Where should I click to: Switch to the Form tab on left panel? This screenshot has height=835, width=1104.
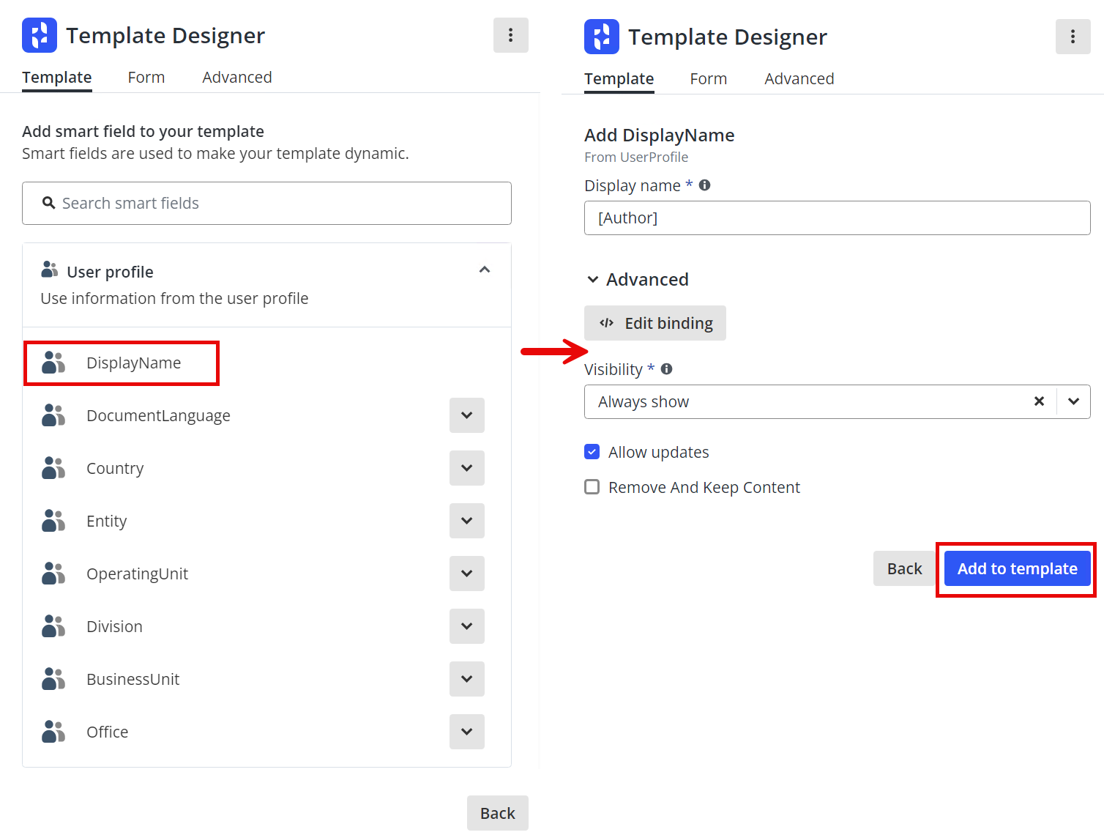pos(146,78)
